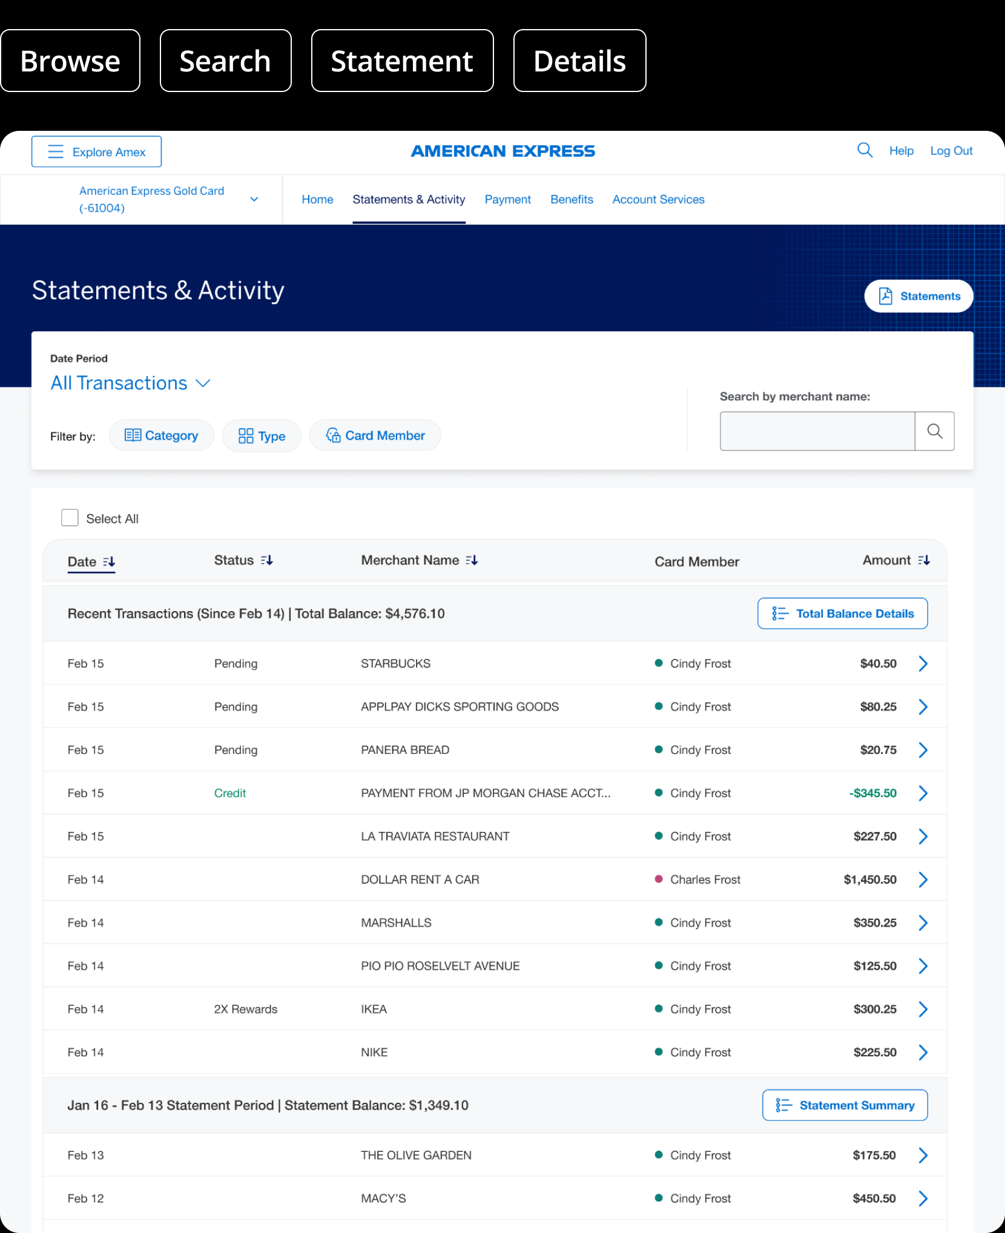The width and height of the screenshot is (1005, 1233).
Task: Expand the JP Morgan Chase payment chevron
Action: tap(923, 793)
